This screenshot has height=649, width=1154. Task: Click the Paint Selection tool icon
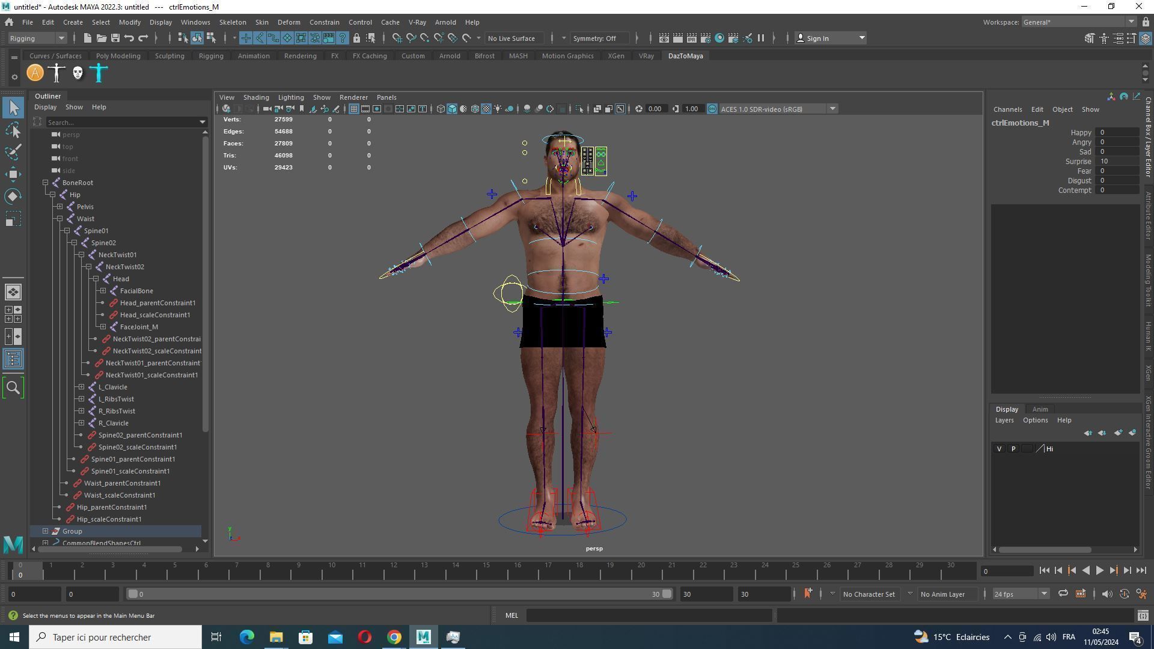click(13, 152)
